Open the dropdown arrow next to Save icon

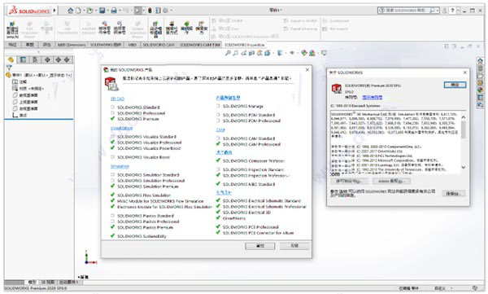[x=107, y=11]
